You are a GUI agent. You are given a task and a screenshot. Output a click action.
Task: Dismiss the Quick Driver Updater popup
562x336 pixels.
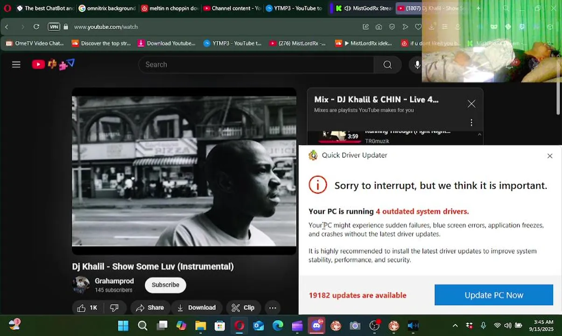click(550, 156)
